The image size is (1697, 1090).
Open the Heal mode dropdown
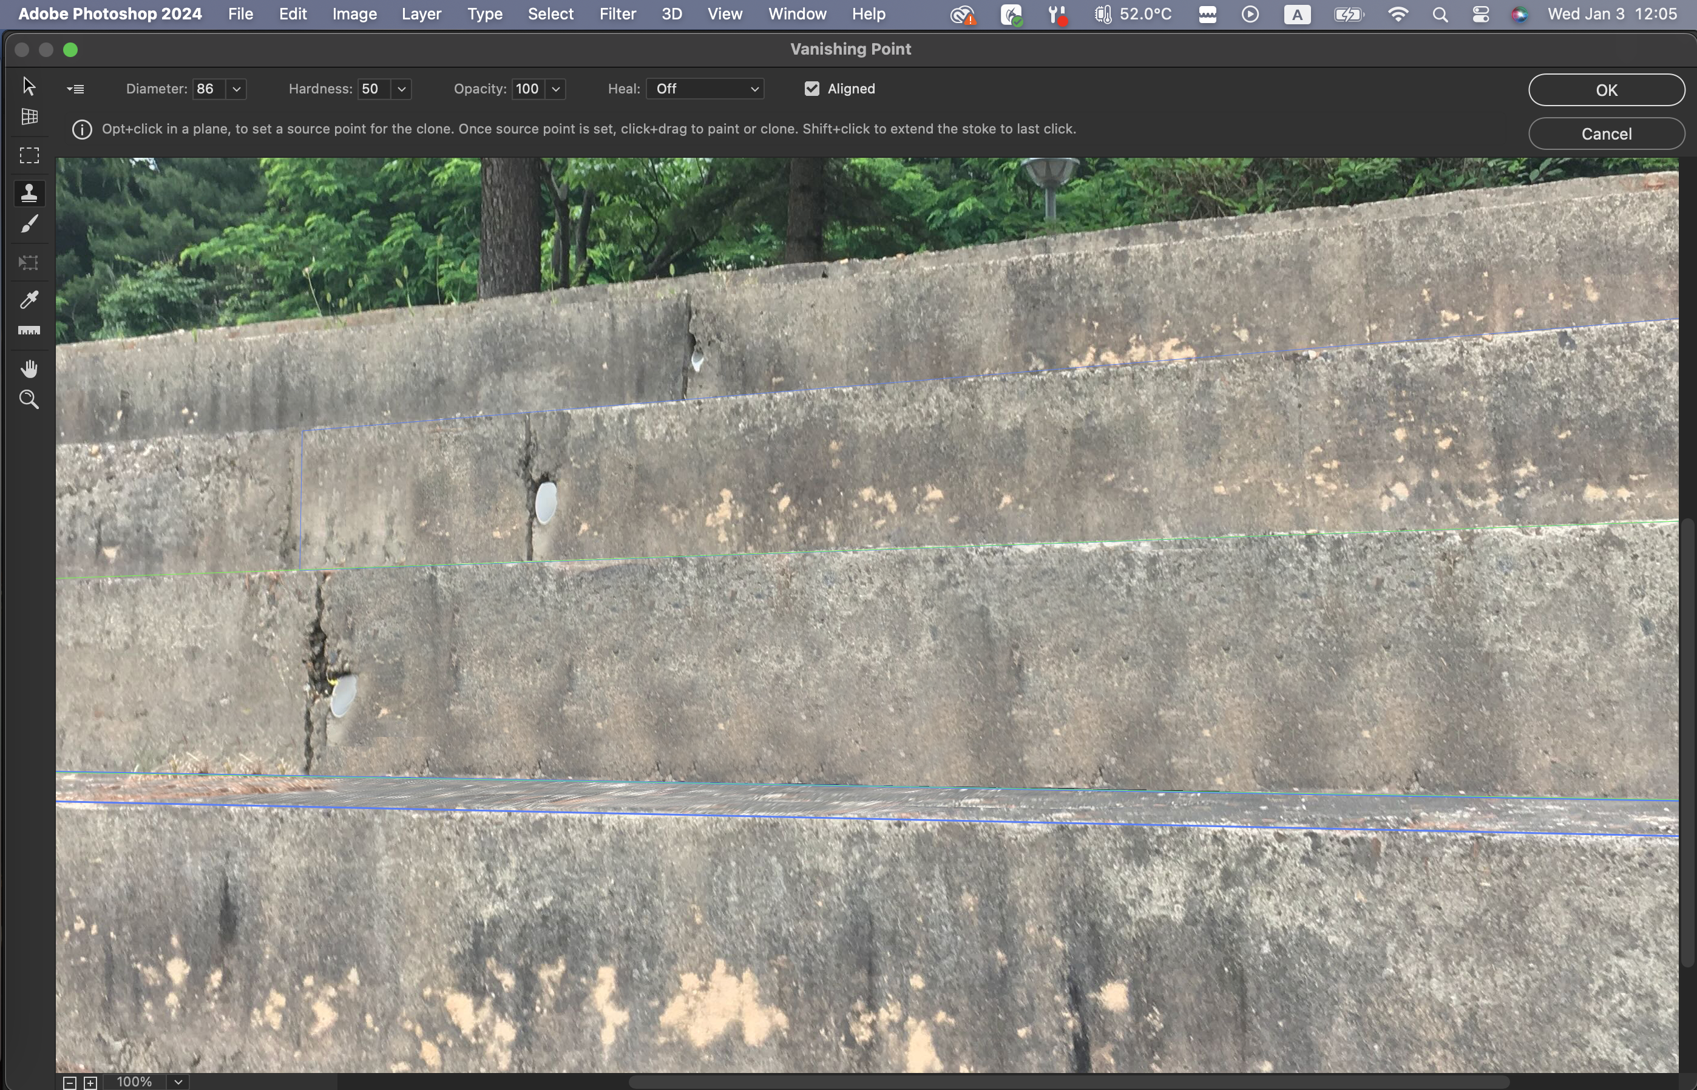(705, 89)
